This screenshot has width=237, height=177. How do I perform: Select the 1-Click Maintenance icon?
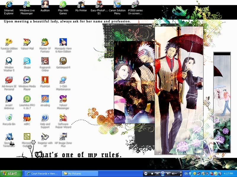coord(63,83)
